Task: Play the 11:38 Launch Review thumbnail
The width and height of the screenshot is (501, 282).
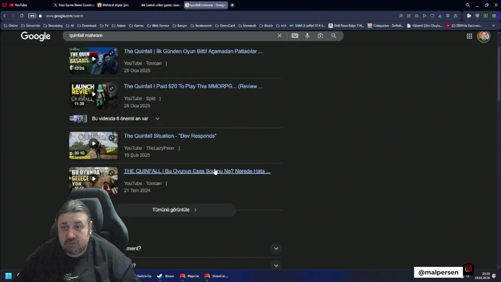Action: (x=93, y=96)
